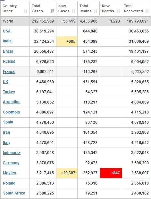
Task: Visit the Russia statistics link
Action: pos(9,61)
